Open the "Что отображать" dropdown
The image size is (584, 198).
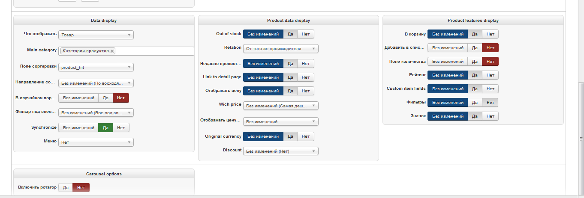point(96,35)
